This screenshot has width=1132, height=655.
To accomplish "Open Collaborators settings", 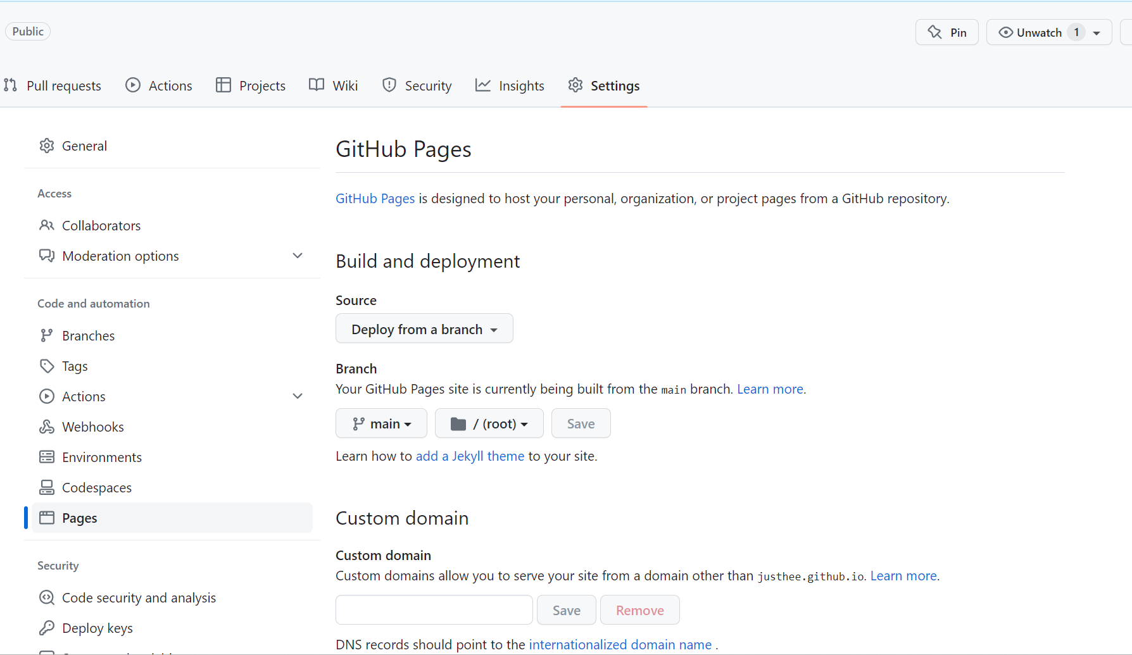I will [172, 225].
